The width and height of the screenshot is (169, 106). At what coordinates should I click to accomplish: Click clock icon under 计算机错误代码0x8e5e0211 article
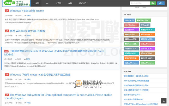coord(5,59)
